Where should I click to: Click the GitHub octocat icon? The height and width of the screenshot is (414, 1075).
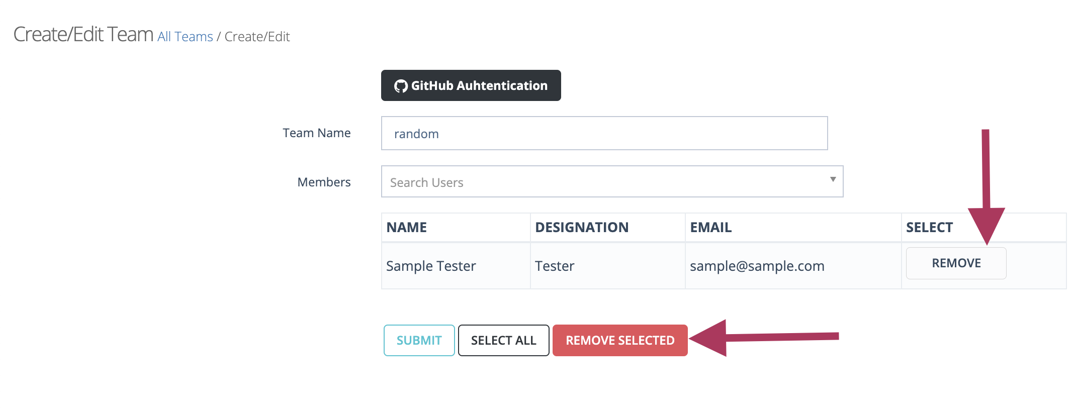coord(401,86)
